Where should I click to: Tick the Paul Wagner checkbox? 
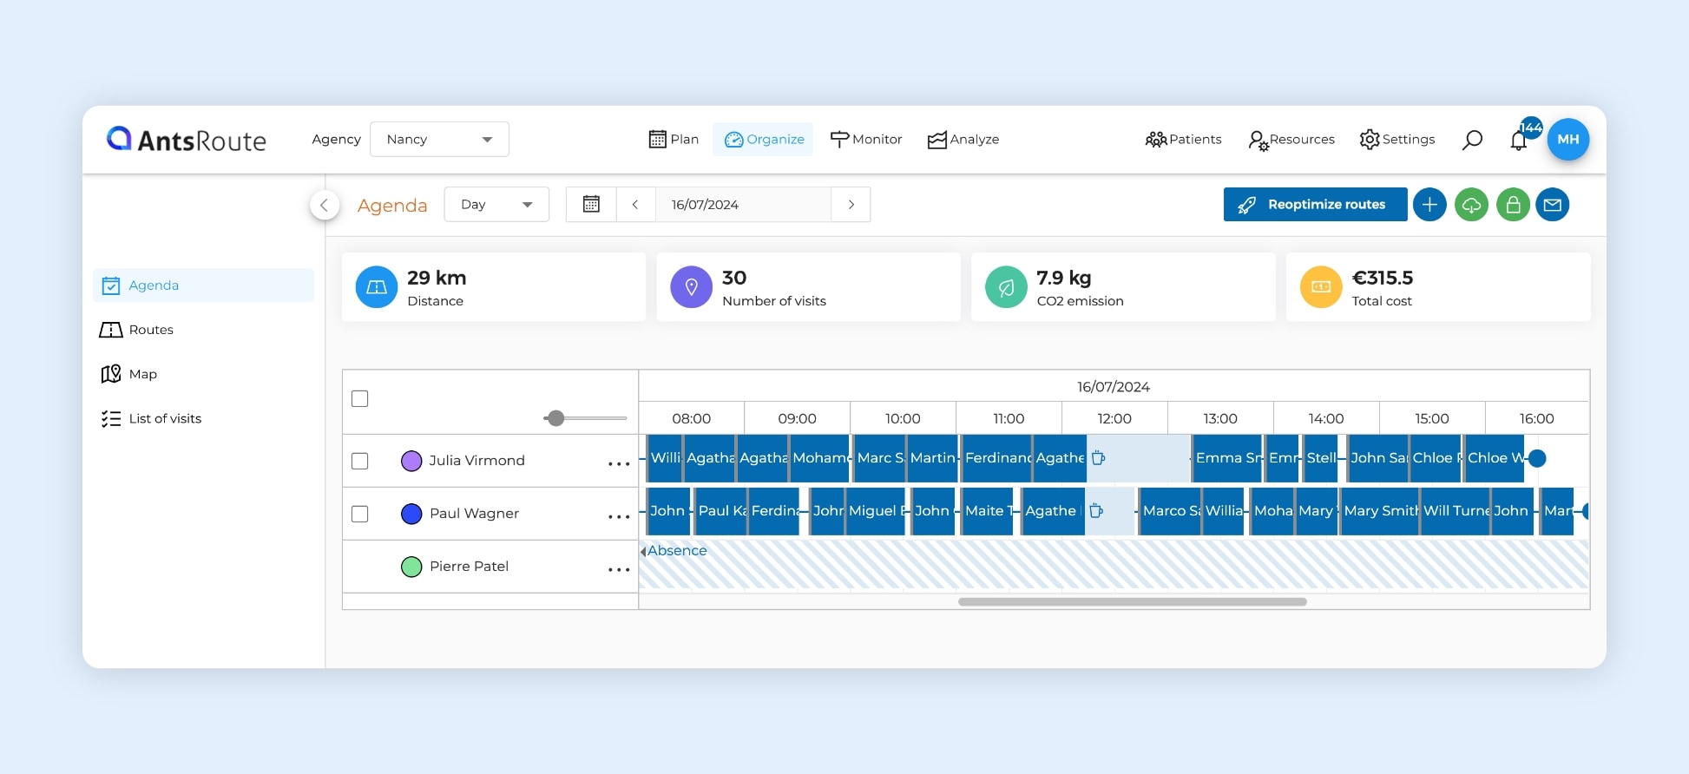click(x=360, y=514)
